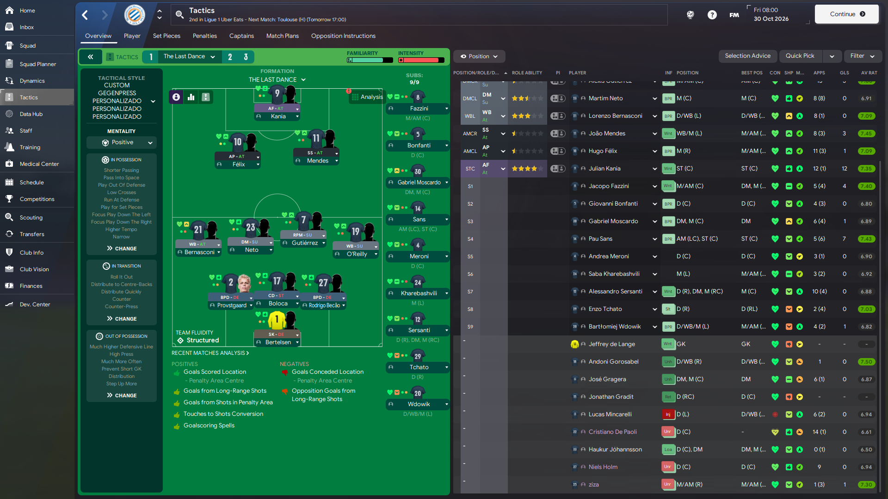Switch to the Player tab
888x499 pixels.
tap(132, 36)
